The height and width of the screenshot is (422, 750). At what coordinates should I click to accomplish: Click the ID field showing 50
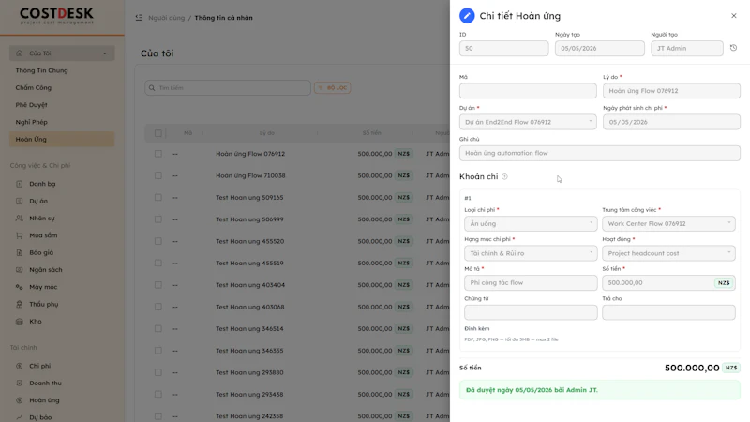pyautogui.click(x=504, y=49)
